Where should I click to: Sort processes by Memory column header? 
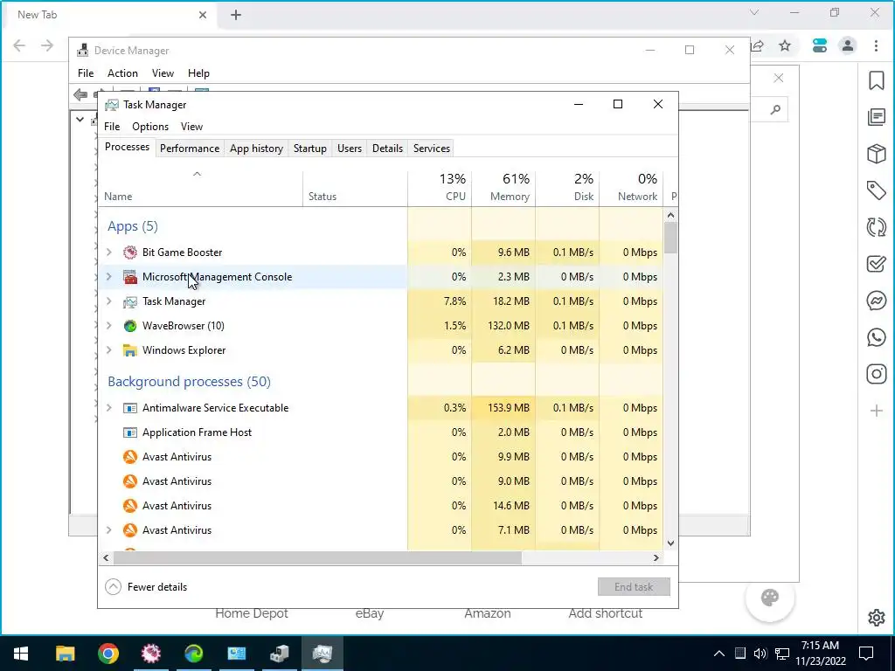(x=503, y=188)
